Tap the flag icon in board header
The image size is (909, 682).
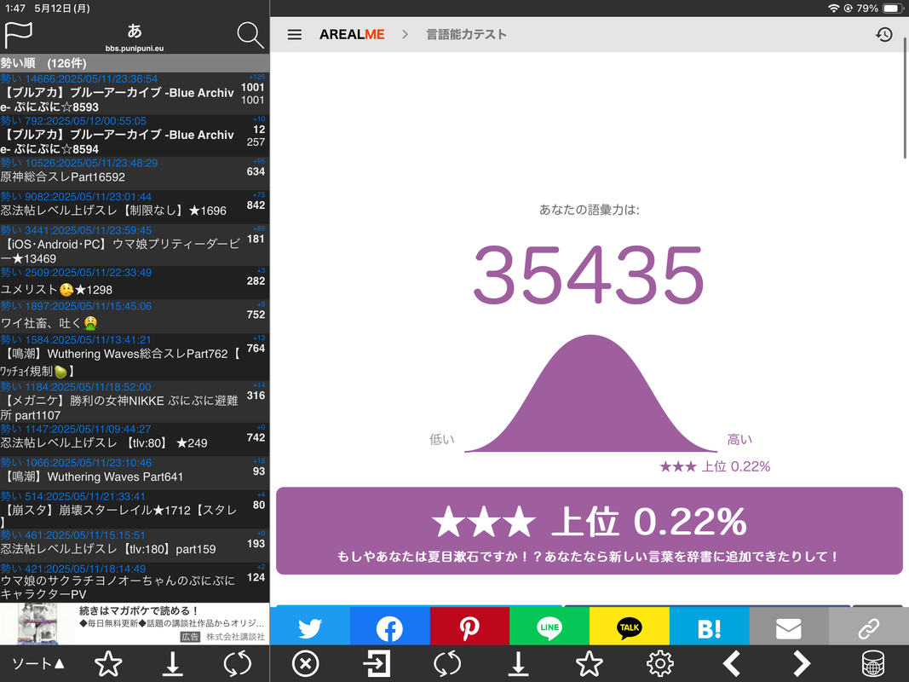[x=18, y=35]
